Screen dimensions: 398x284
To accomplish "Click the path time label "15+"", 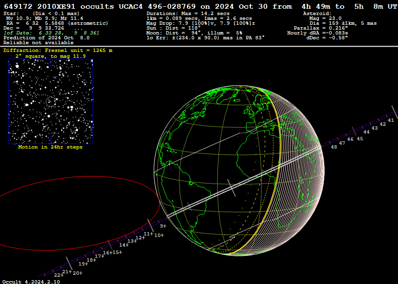I will (117, 252).
